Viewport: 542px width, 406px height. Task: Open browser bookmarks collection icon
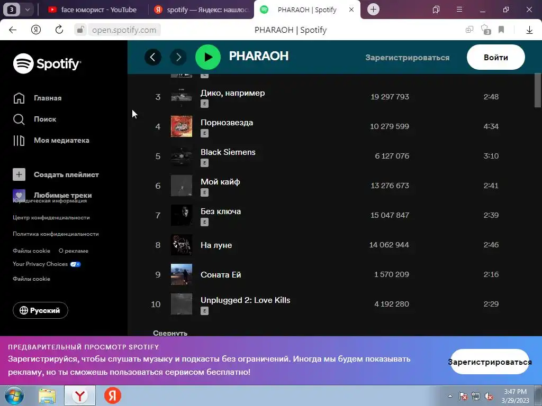pyautogui.click(x=436, y=10)
